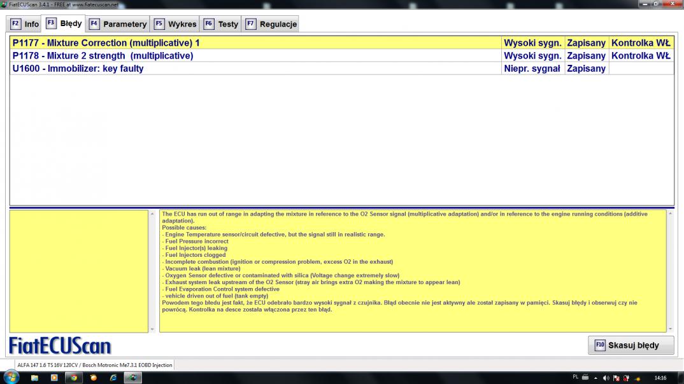Click scroll-up arrow of left yellow panel
This screenshot has width=684, height=384.
(152, 214)
